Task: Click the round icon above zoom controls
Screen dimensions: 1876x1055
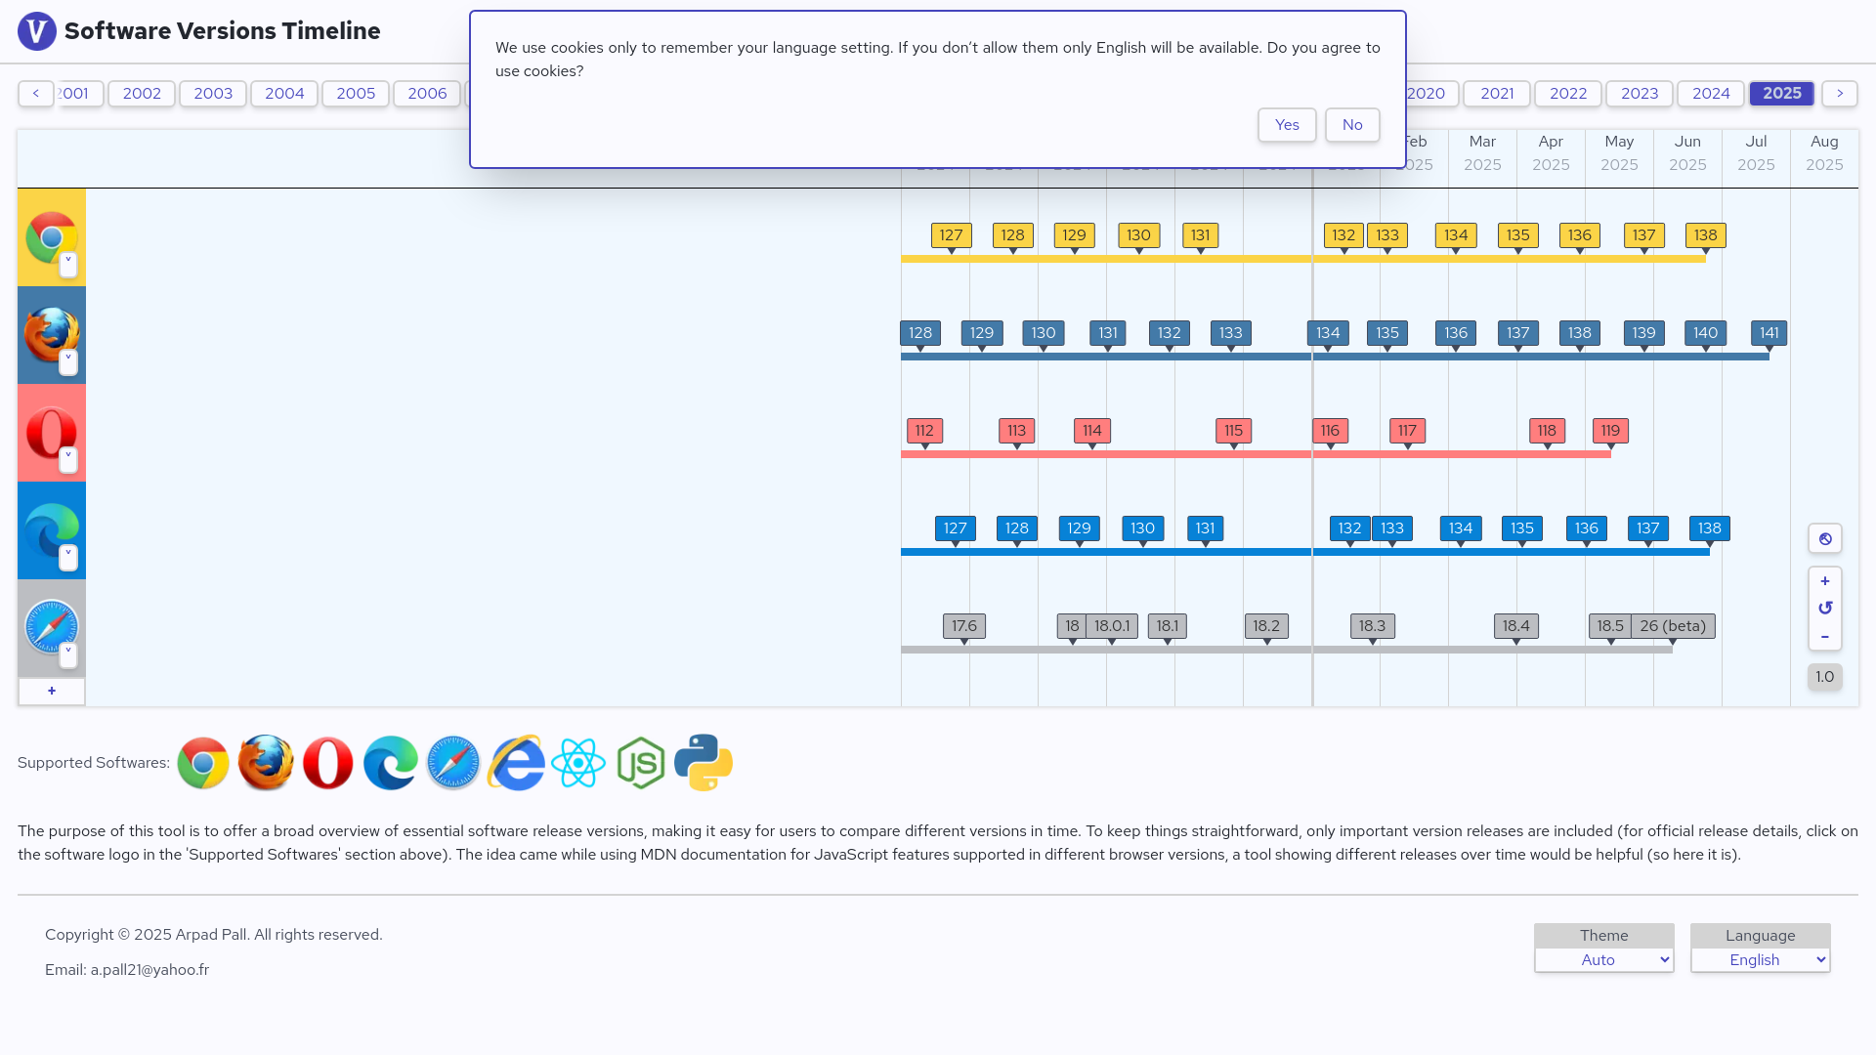Action: [1824, 538]
